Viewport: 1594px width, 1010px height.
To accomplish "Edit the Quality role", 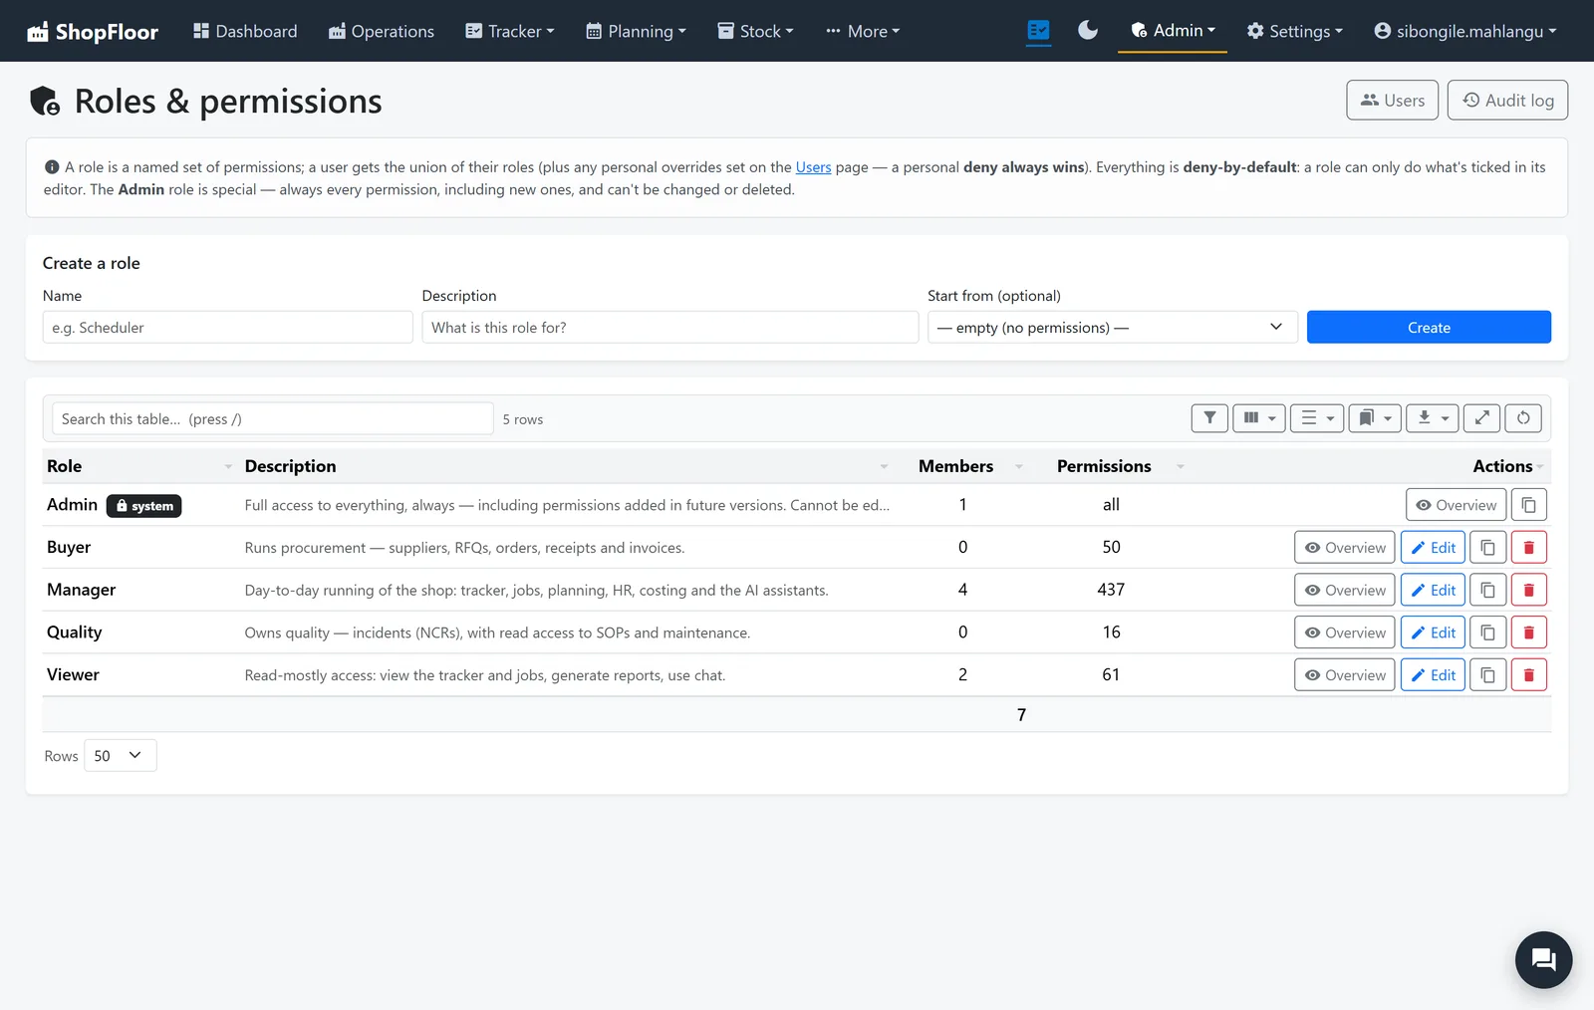I will (x=1433, y=632).
